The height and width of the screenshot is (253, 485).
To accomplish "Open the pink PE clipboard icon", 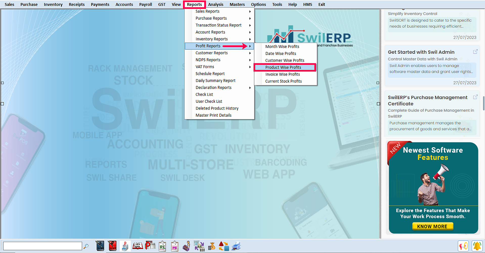I will pyautogui.click(x=175, y=246).
